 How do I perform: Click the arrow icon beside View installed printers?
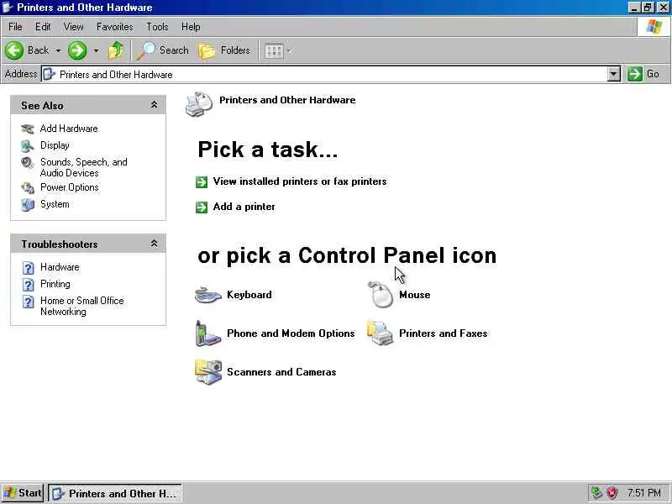click(x=202, y=182)
